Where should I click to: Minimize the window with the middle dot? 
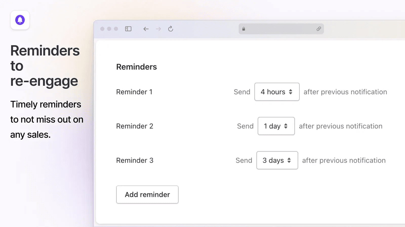pos(109,29)
